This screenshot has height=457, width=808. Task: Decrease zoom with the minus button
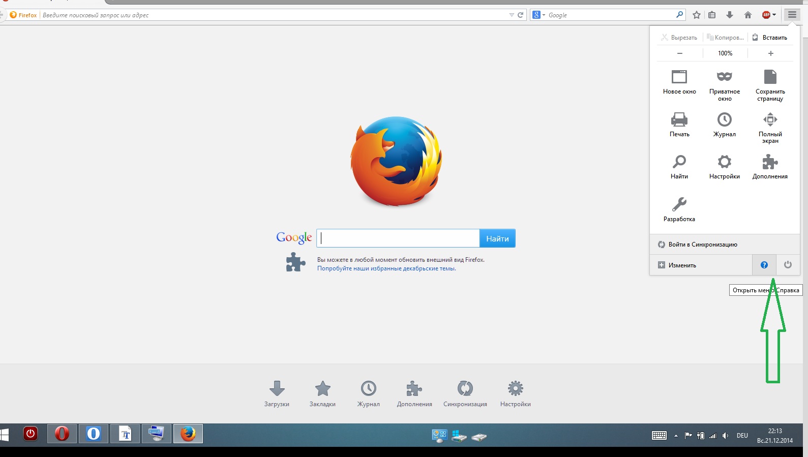[680, 53]
